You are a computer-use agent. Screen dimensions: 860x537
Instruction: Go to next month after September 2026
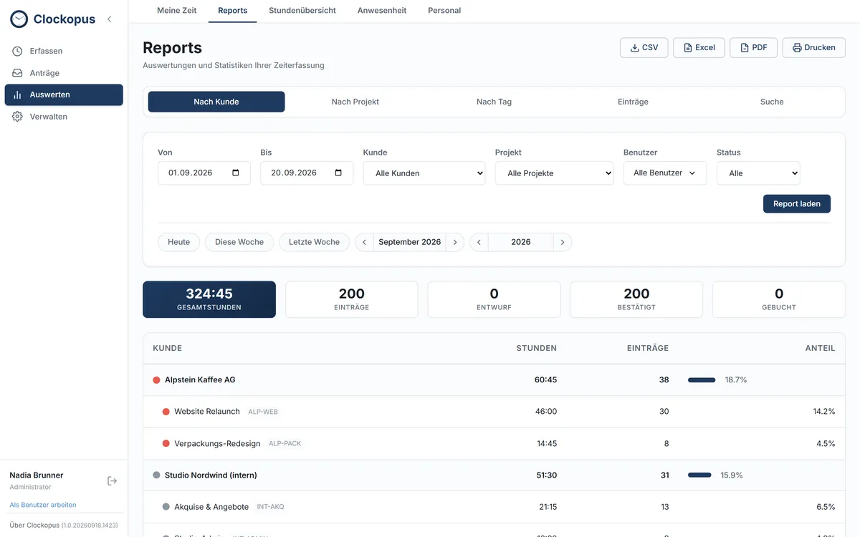[x=455, y=242]
